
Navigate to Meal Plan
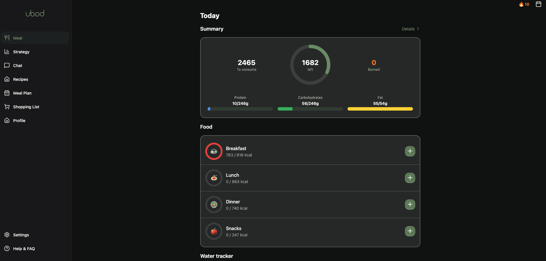point(22,93)
